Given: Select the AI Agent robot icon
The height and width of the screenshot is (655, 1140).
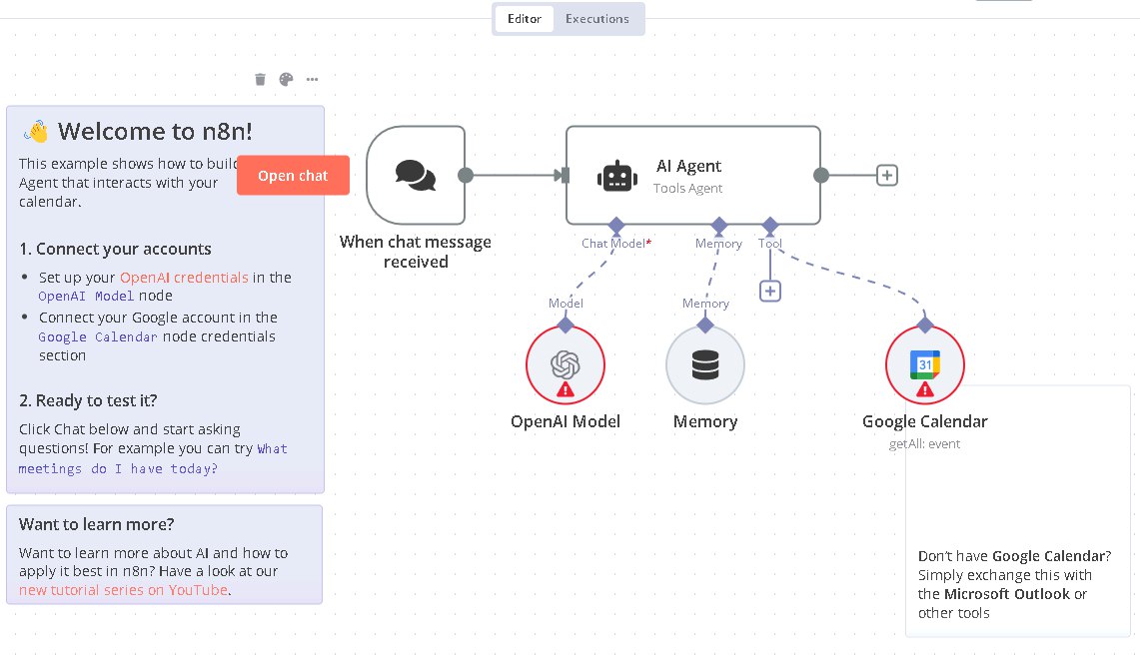Looking at the screenshot, I should coord(617,175).
